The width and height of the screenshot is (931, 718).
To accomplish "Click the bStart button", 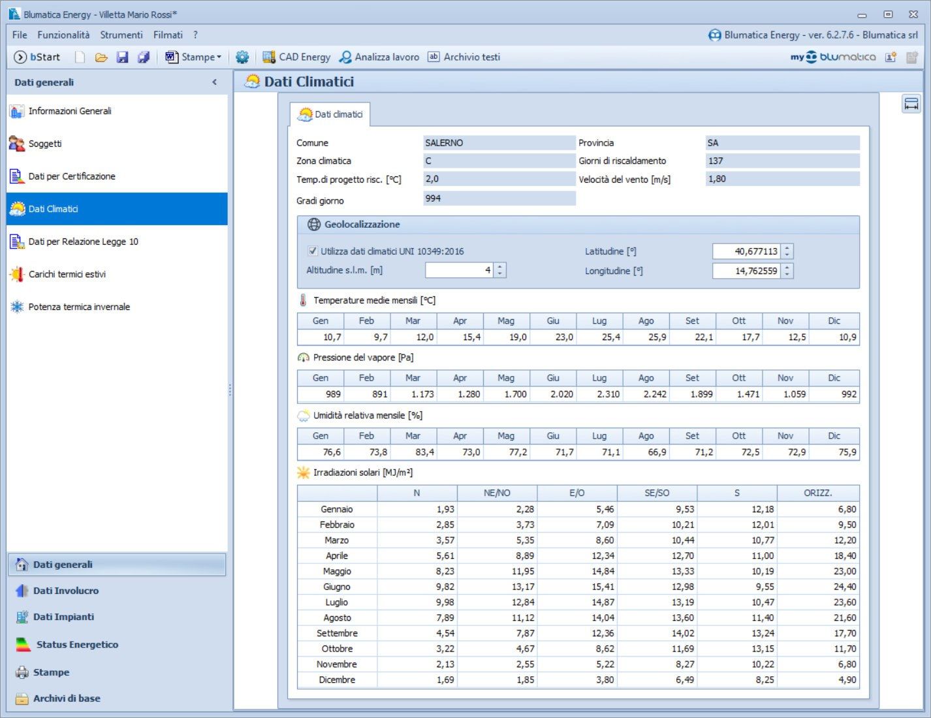I will [37, 57].
